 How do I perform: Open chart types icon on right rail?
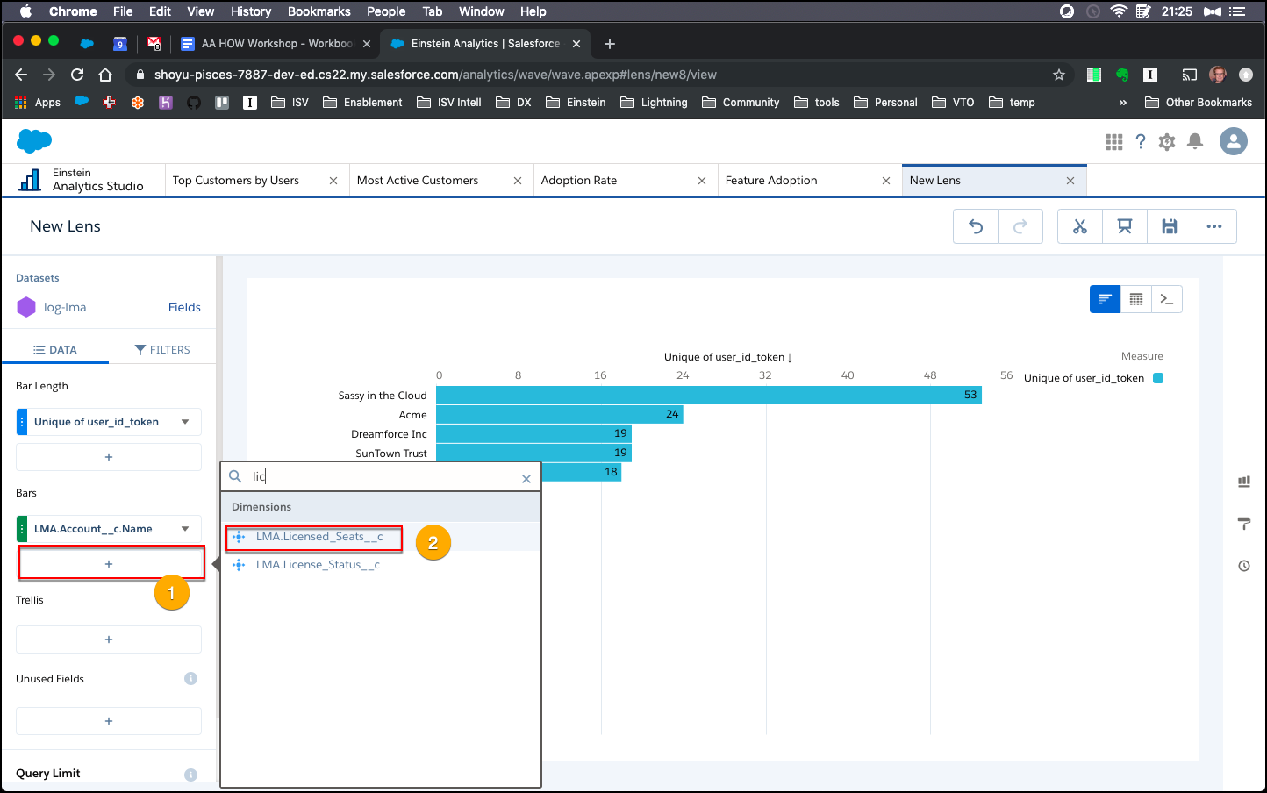[x=1244, y=482]
